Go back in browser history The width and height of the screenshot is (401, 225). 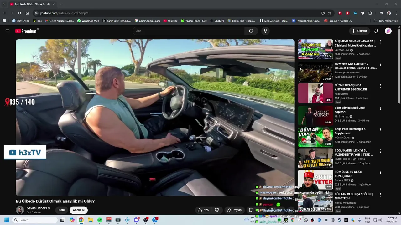[4, 13]
